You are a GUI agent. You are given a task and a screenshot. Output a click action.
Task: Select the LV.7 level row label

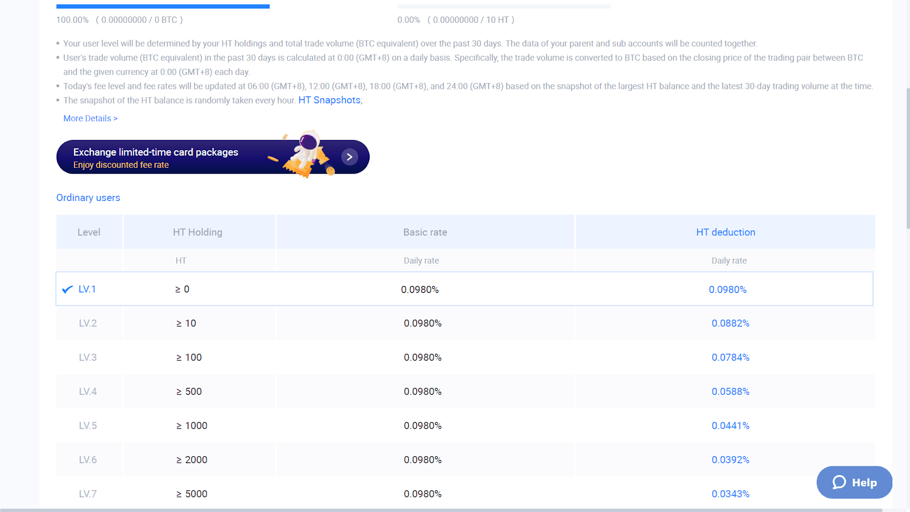(x=88, y=494)
